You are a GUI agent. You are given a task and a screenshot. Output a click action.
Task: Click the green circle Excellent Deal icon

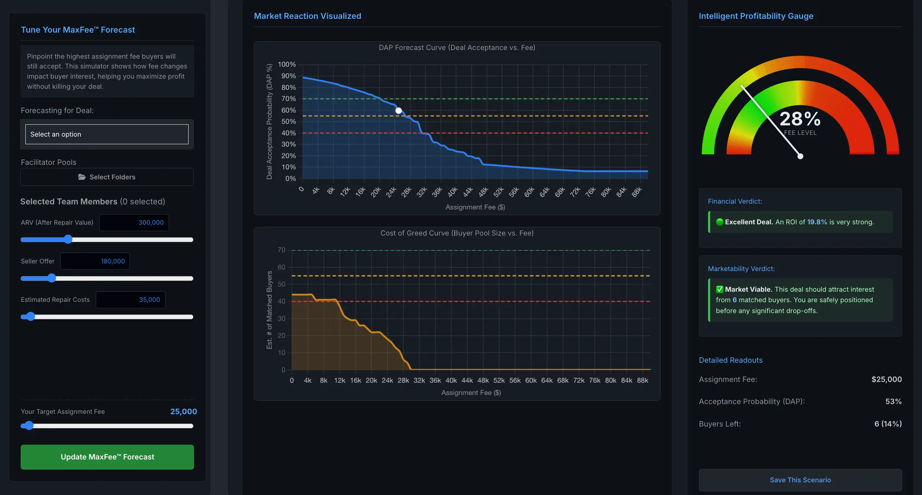click(720, 222)
